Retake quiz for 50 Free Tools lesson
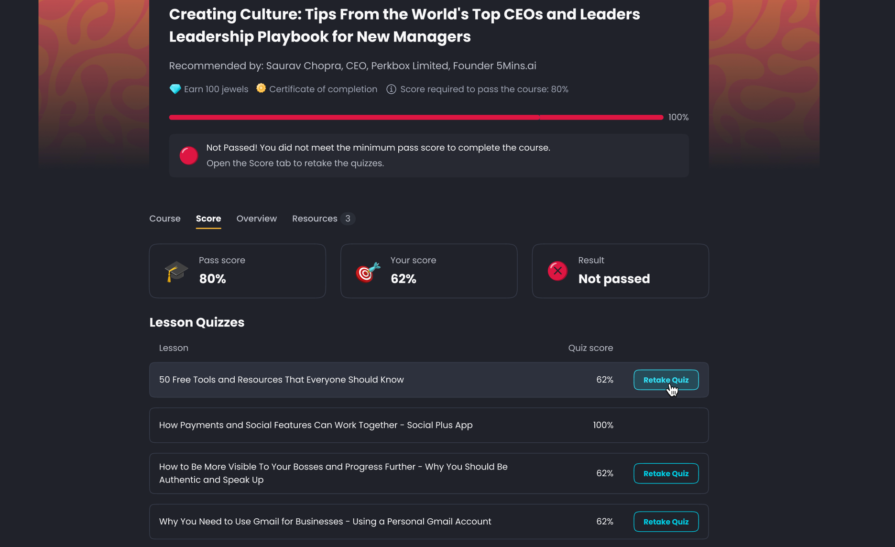 [x=666, y=380]
